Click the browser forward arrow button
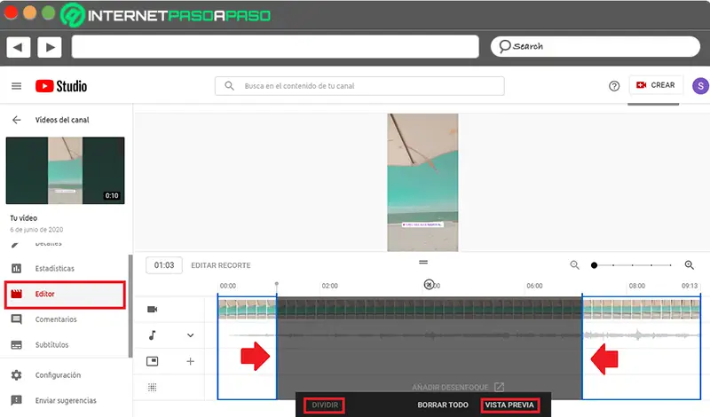710x417 pixels. [x=50, y=48]
